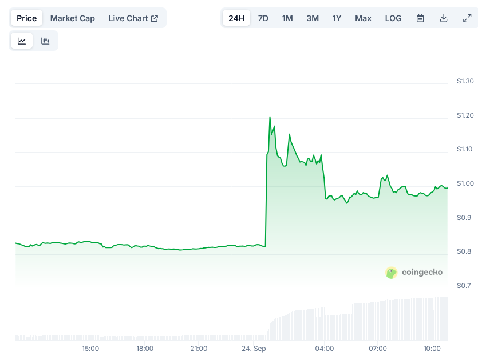Click the 18:00 time axis label
This screenshot has height=364, width=478.
pyautogui.click(x=144, y=349)
